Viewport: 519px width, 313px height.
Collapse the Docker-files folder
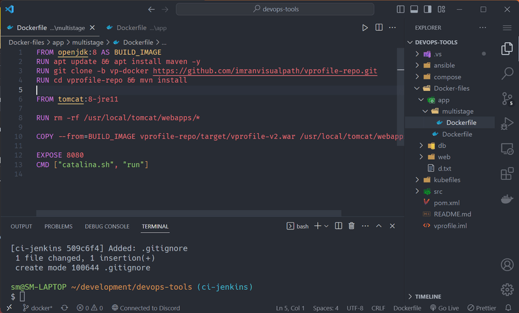450,88
